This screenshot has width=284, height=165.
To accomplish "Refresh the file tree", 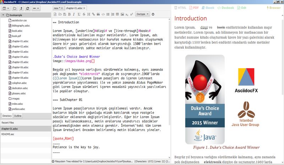I will pos(28,8).
